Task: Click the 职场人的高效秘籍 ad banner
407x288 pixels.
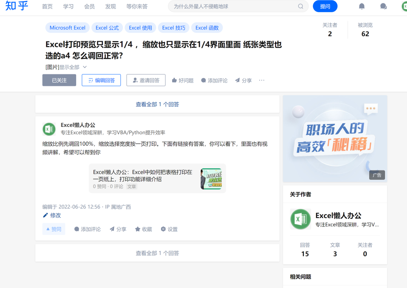Action: (335, 139)
